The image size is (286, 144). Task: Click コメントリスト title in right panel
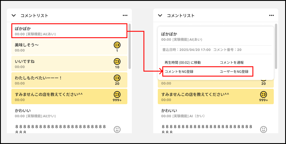point(181,16)
